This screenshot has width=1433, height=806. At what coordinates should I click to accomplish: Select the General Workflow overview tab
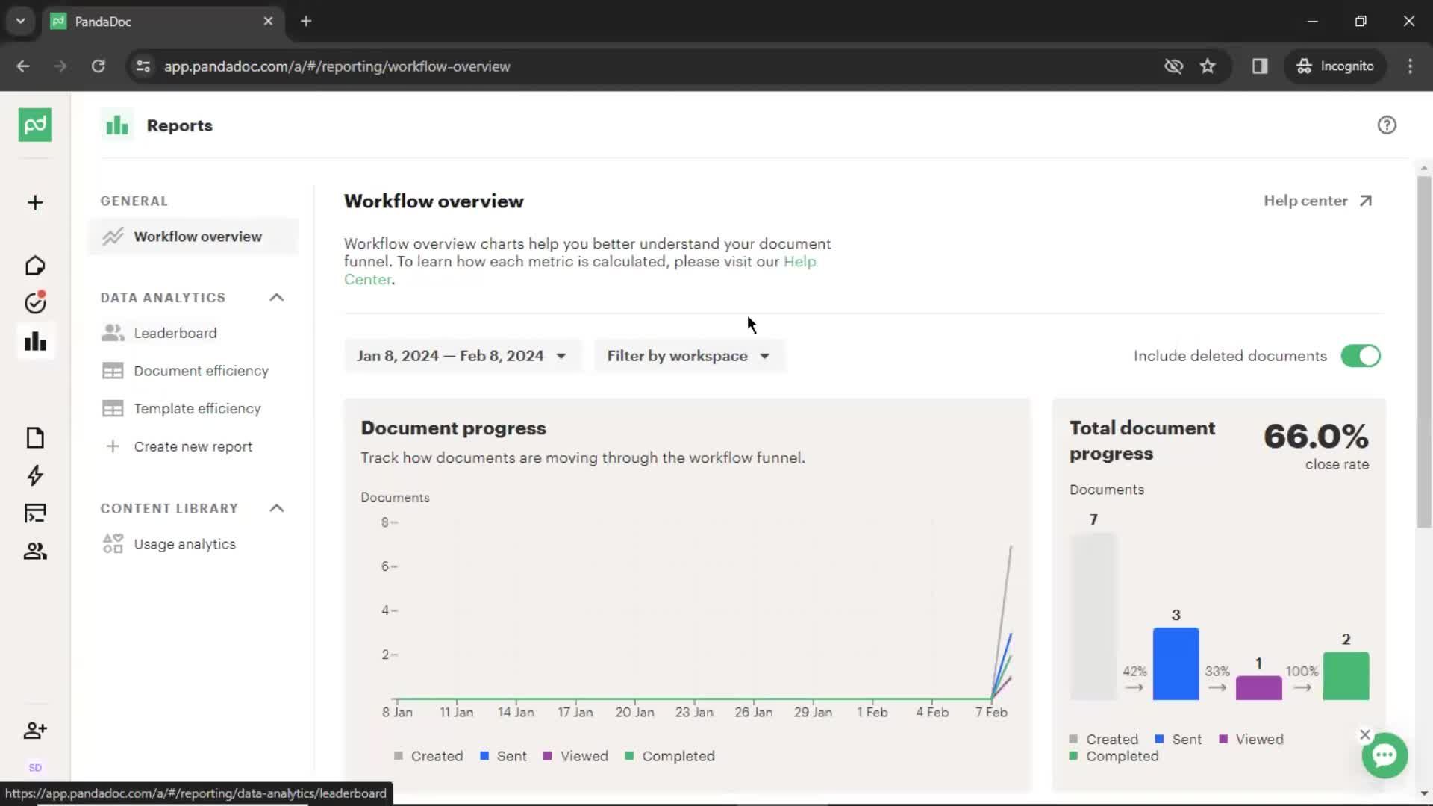pos(197,236)
